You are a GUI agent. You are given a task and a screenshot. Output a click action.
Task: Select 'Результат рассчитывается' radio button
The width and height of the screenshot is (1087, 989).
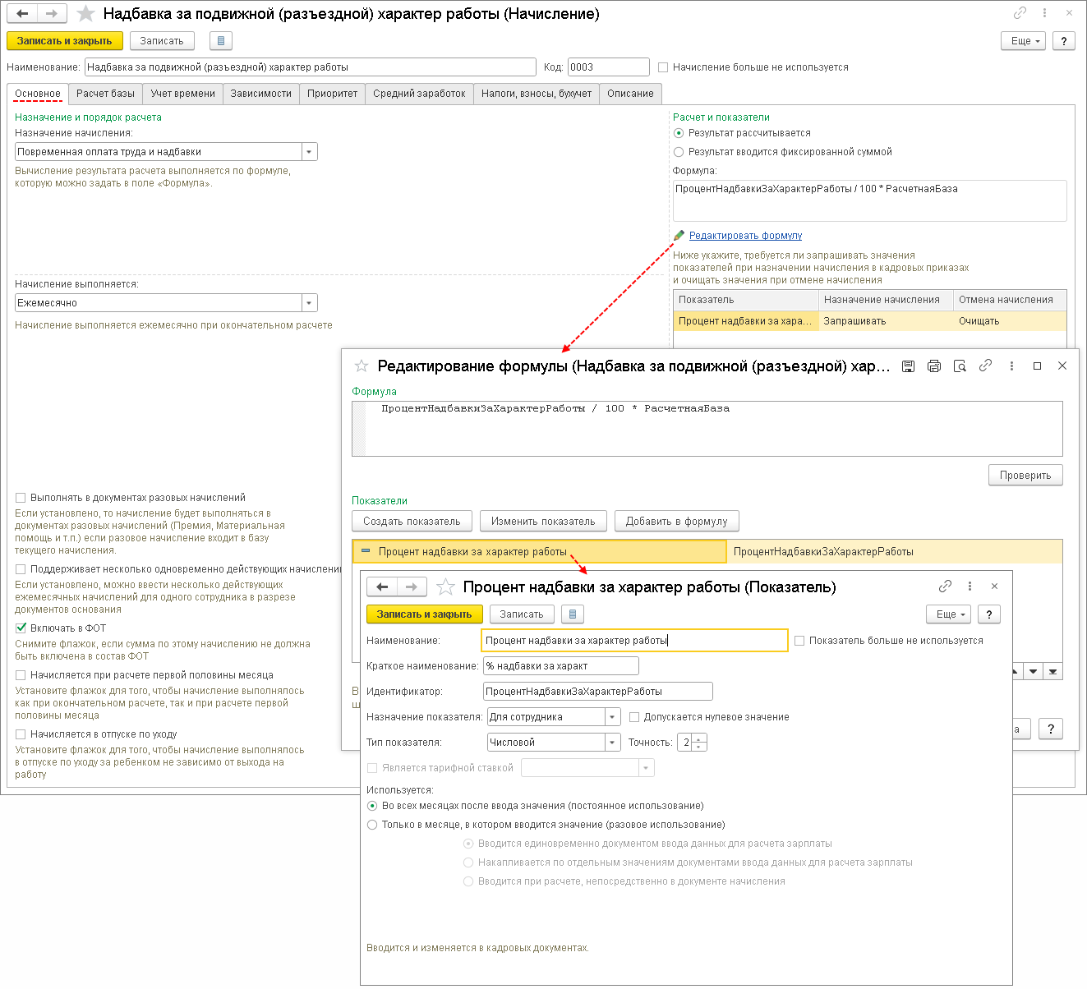pos(679,133)
